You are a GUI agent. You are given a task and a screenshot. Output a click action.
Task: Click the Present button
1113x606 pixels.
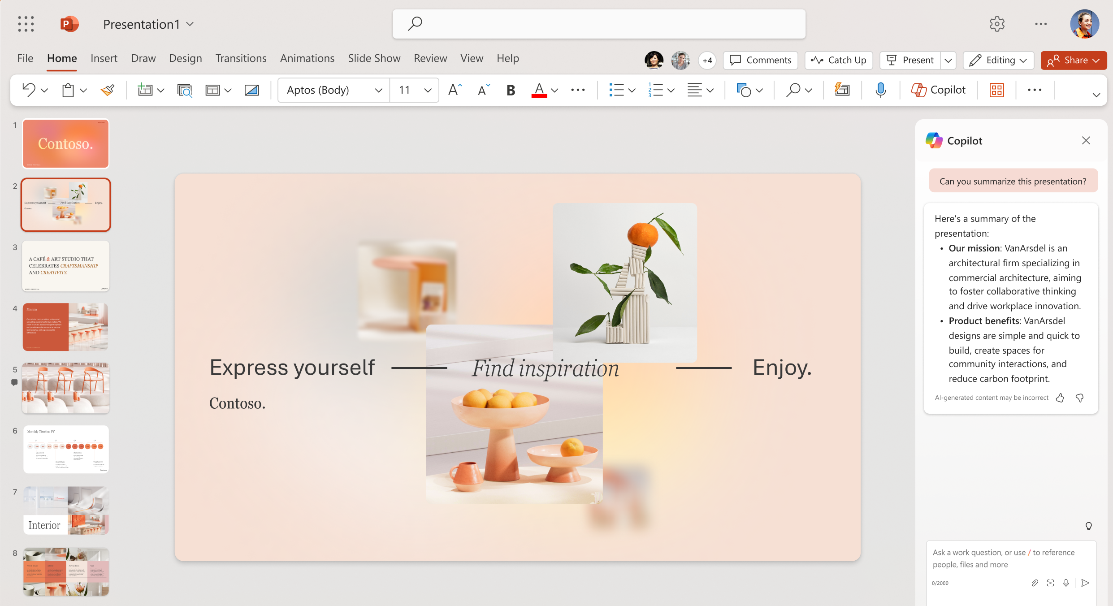click(910, 60)
